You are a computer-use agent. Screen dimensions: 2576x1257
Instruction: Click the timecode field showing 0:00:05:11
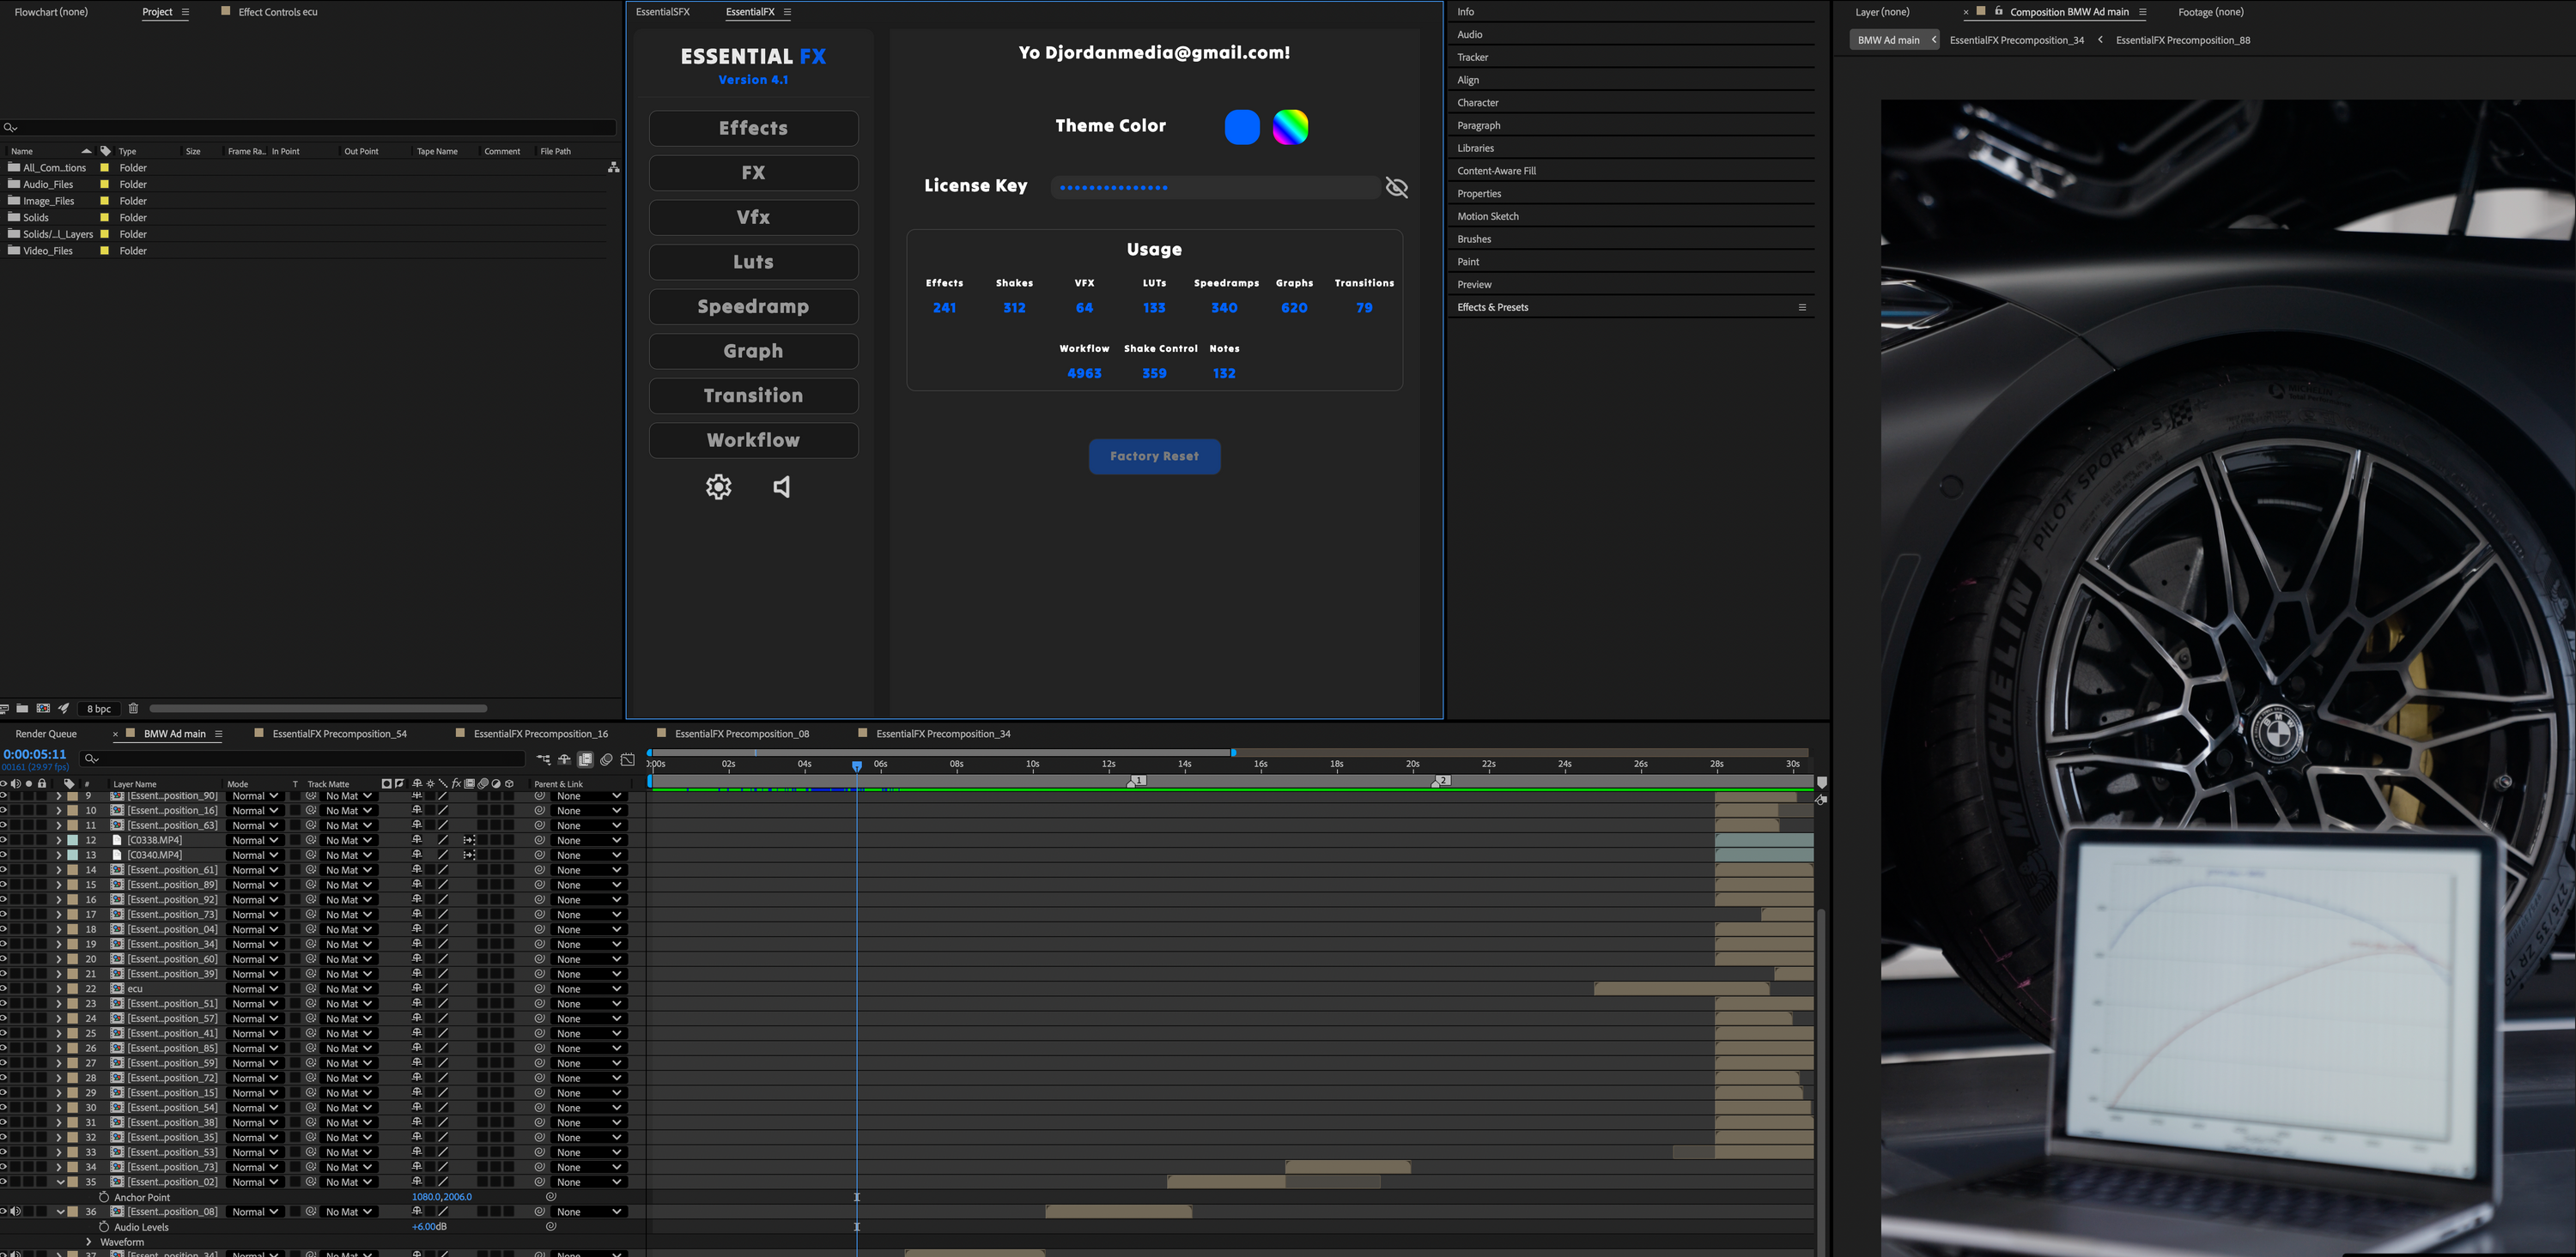[x=35, y=753]
